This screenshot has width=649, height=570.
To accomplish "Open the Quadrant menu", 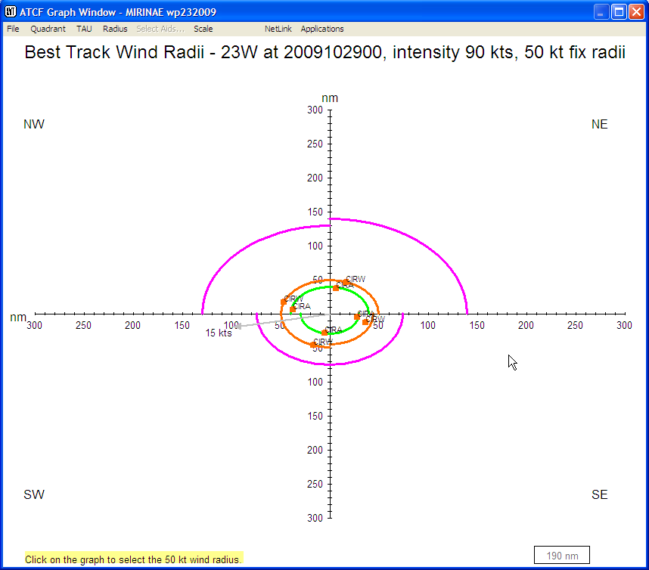I will (48, 29).
